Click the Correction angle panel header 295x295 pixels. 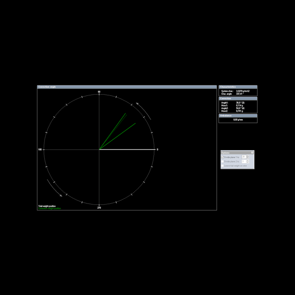pos(127,87)
